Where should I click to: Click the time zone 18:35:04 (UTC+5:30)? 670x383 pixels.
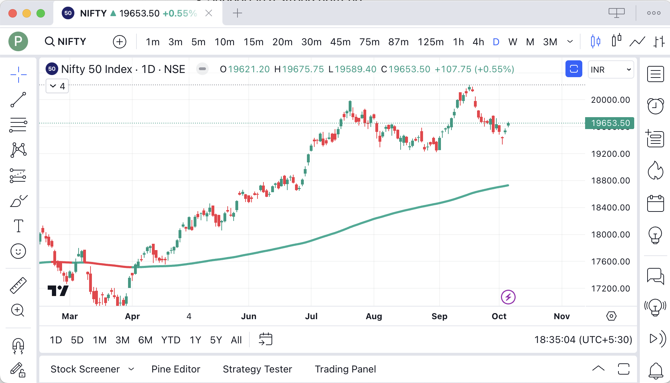tap(583, 340)
